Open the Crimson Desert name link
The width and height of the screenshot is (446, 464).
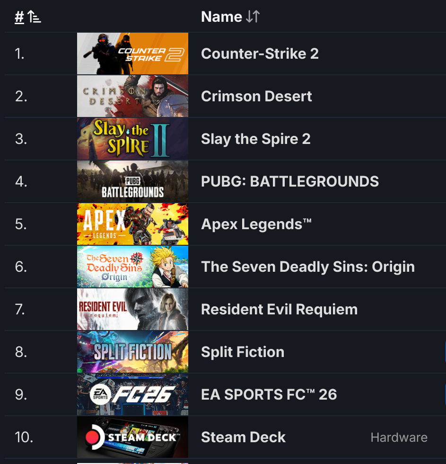pos(256,96)
